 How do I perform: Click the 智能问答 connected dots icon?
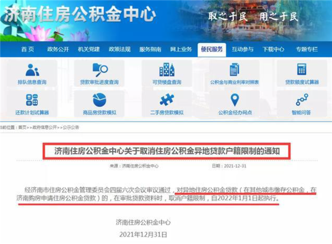coord(302,100)
